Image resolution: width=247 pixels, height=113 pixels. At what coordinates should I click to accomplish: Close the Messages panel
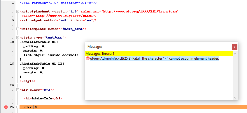234,47
